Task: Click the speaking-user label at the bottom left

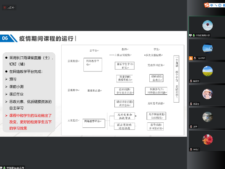Action: click(x=12, y=168)
